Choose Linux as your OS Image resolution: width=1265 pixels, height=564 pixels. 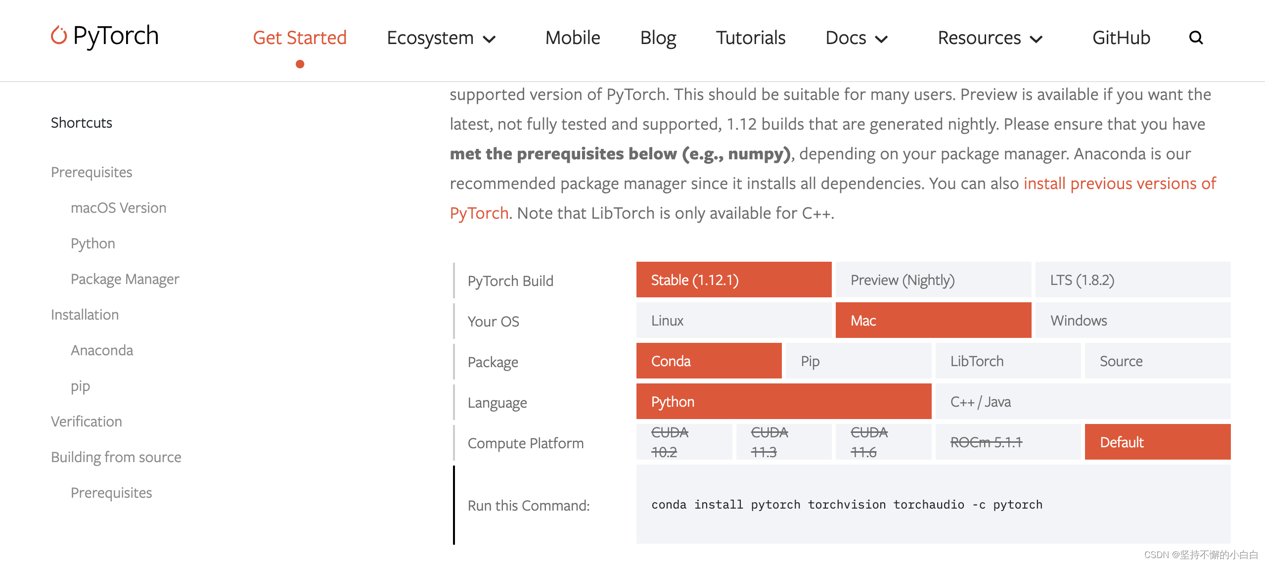[734, 321]
